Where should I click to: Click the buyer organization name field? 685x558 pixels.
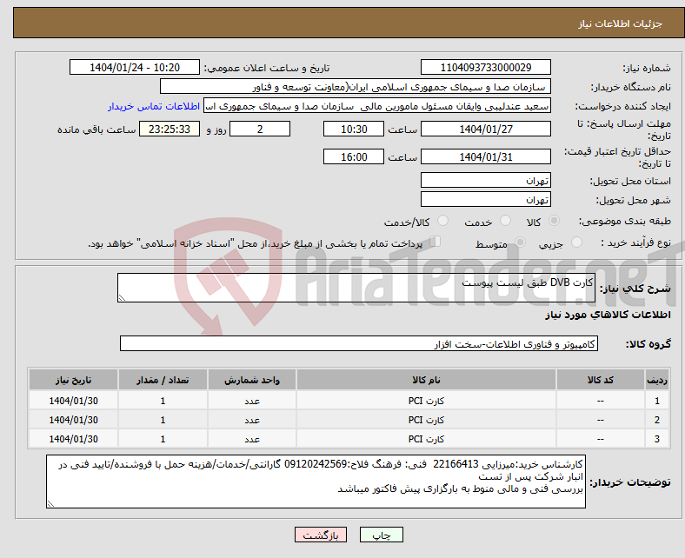pos(356,87)
